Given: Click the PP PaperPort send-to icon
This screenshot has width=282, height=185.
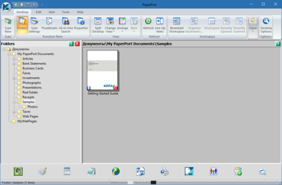Looking at the screenshot, I should 189,172.
